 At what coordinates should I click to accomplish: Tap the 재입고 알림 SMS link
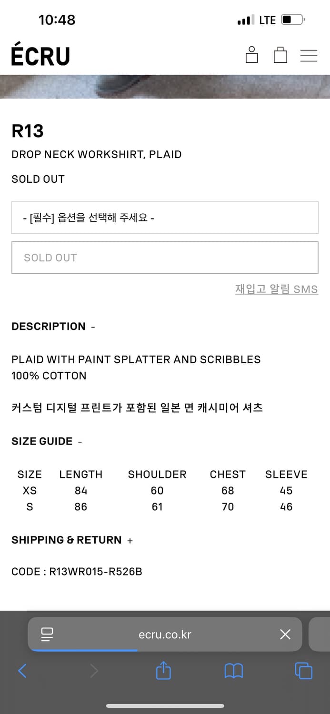click(x=277, y=289)
